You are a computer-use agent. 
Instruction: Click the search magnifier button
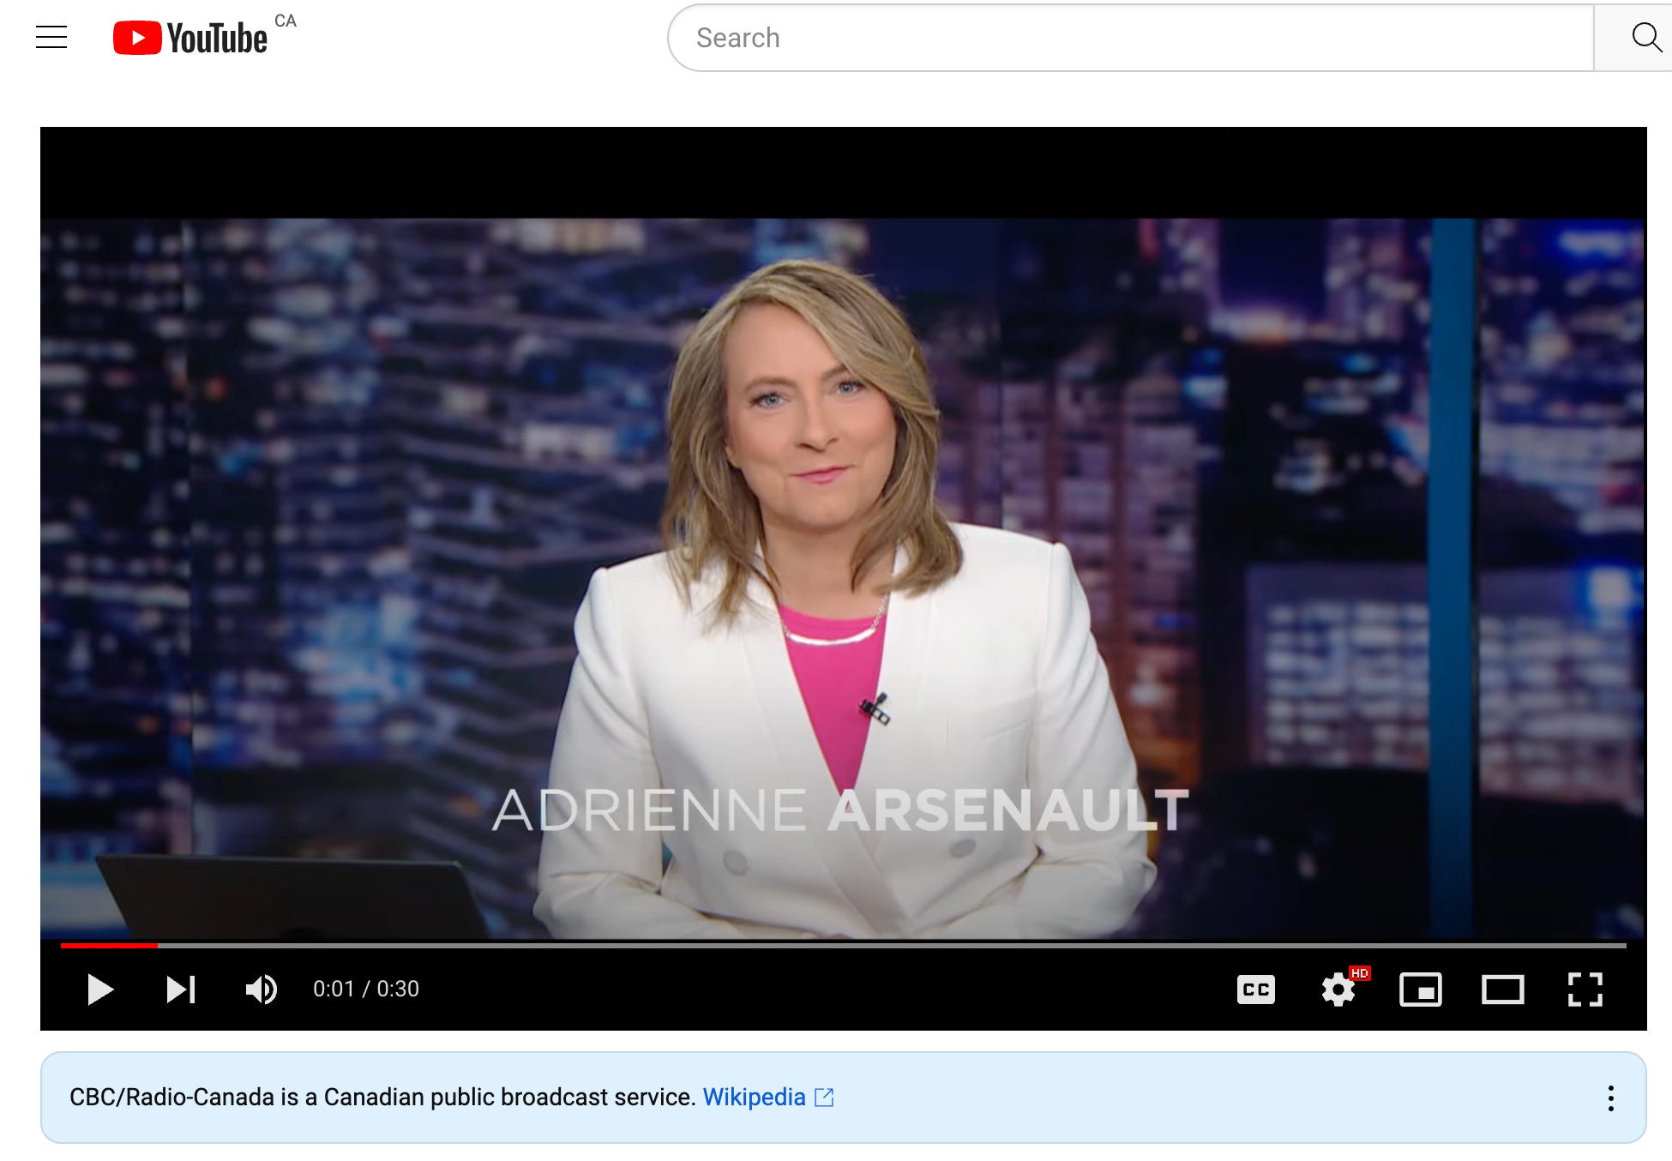tap(1645, 38)
